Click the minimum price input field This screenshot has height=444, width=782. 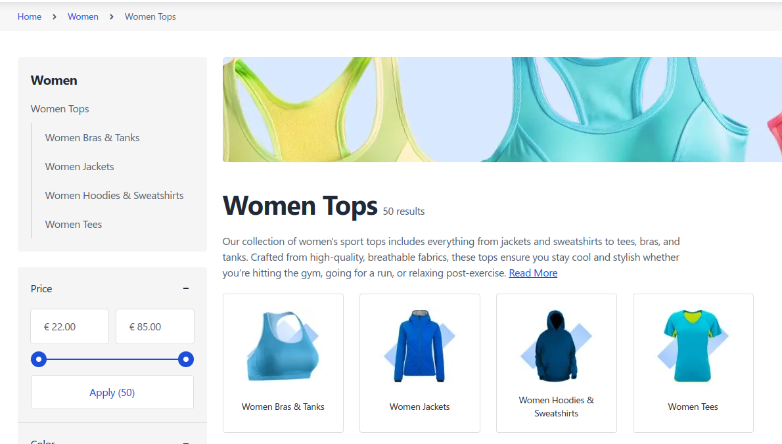[x=70, y=326]
